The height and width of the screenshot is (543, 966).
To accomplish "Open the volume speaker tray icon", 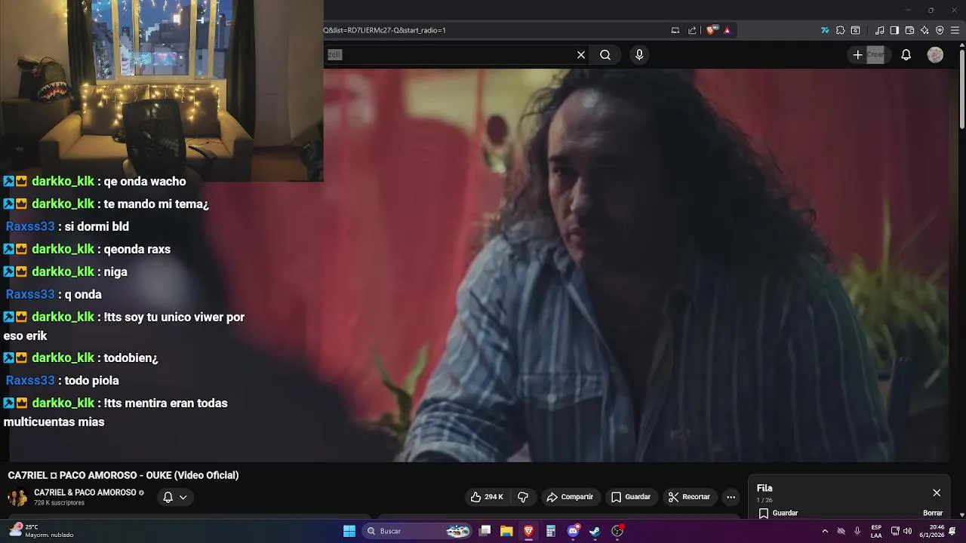I will [908, 531].
